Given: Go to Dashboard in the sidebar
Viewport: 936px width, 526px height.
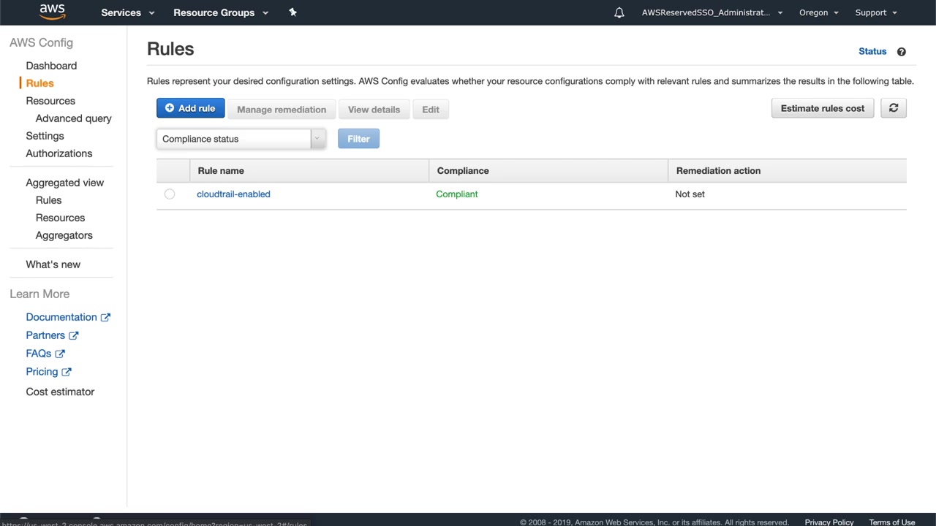Looking at the screenshot, I should 51,66.
